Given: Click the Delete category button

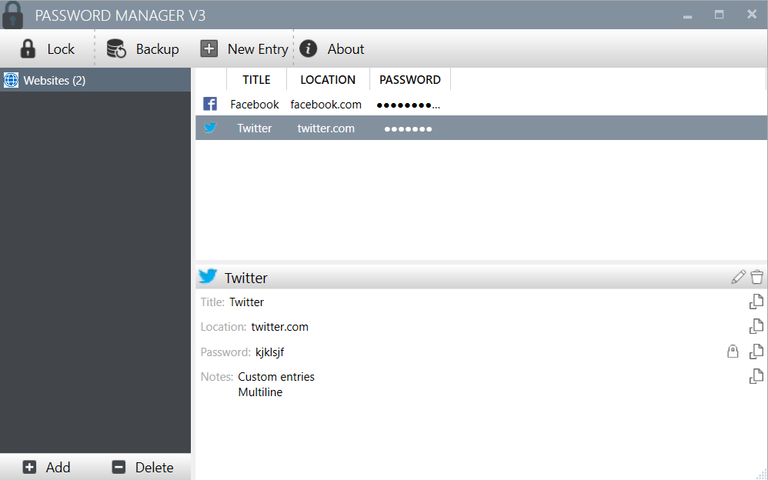Looking at the screenshot, I should [142, 467].
